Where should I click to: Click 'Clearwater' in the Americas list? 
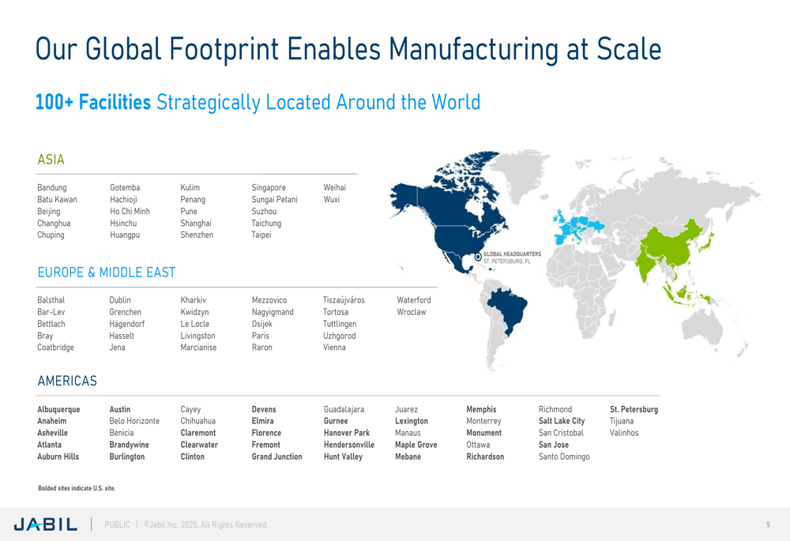pyautogui.click(x=199, y=445)
